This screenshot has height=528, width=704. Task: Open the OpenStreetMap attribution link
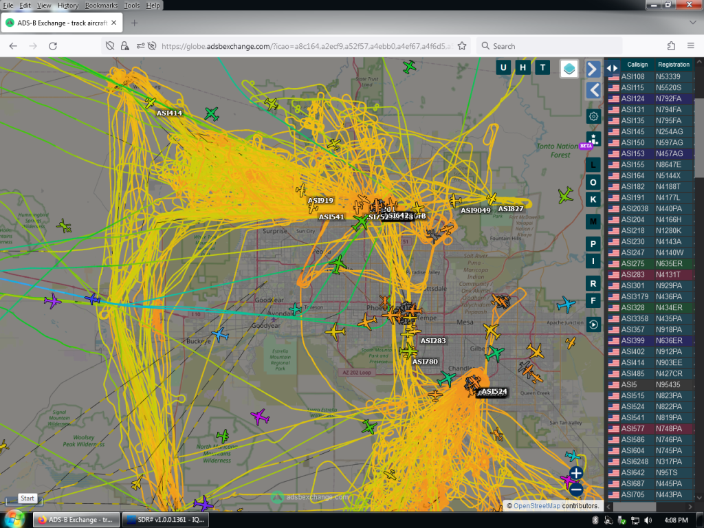[536, 505]
